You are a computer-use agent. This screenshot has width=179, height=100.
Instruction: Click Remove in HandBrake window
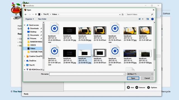tap(140, 87)
